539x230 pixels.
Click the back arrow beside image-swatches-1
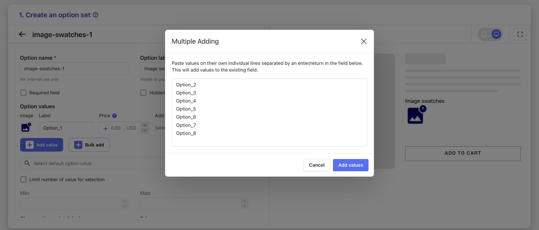click(22, 34)
